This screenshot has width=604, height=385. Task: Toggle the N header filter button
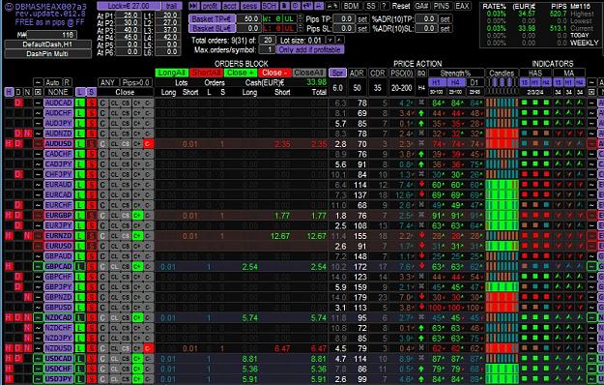[27, 92]
